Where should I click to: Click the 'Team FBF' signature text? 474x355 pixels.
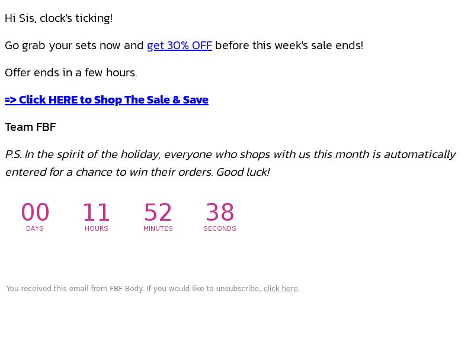coord(31,127)
